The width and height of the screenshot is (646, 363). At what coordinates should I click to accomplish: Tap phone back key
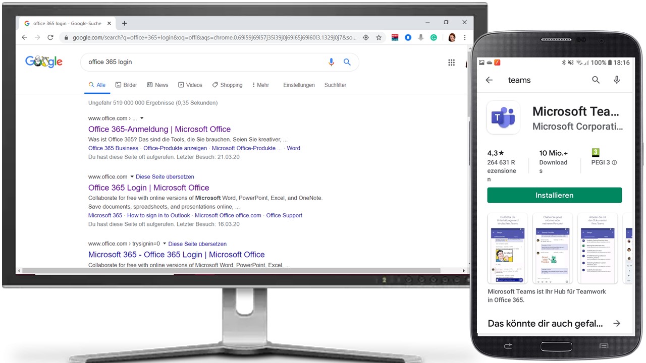point(508,346)
